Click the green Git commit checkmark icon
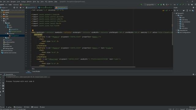The width and height of the screenshot is (196, 110). [180, 5]
